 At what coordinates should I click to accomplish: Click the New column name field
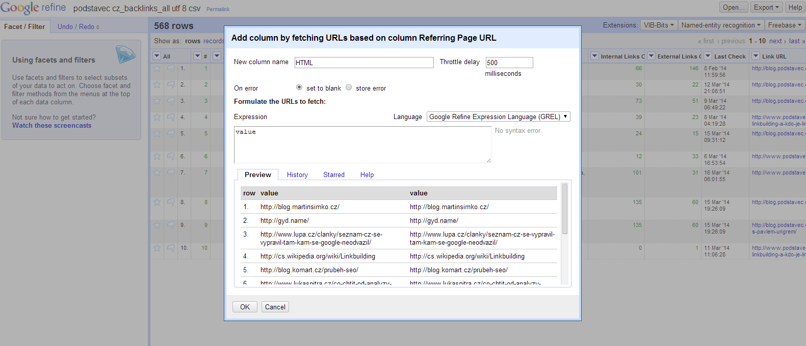(x=364, y=63)
